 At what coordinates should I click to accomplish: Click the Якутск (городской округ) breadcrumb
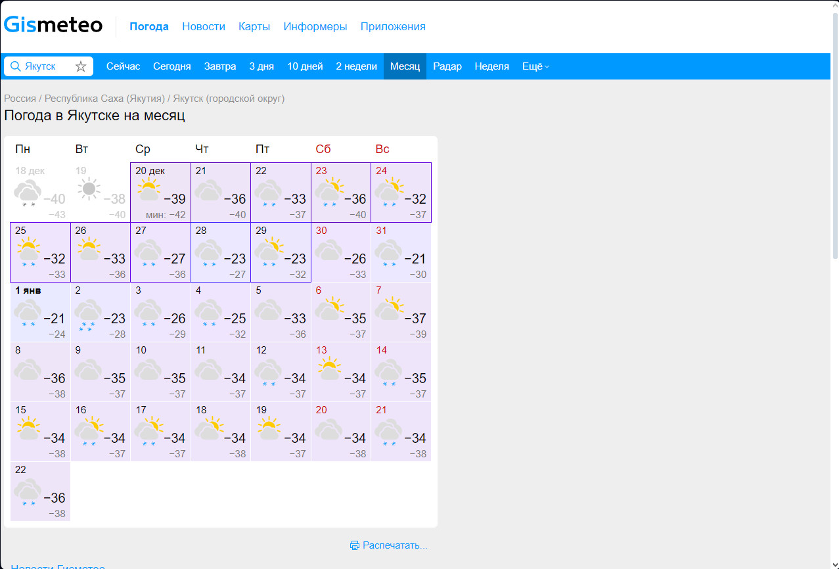(229, 99)
